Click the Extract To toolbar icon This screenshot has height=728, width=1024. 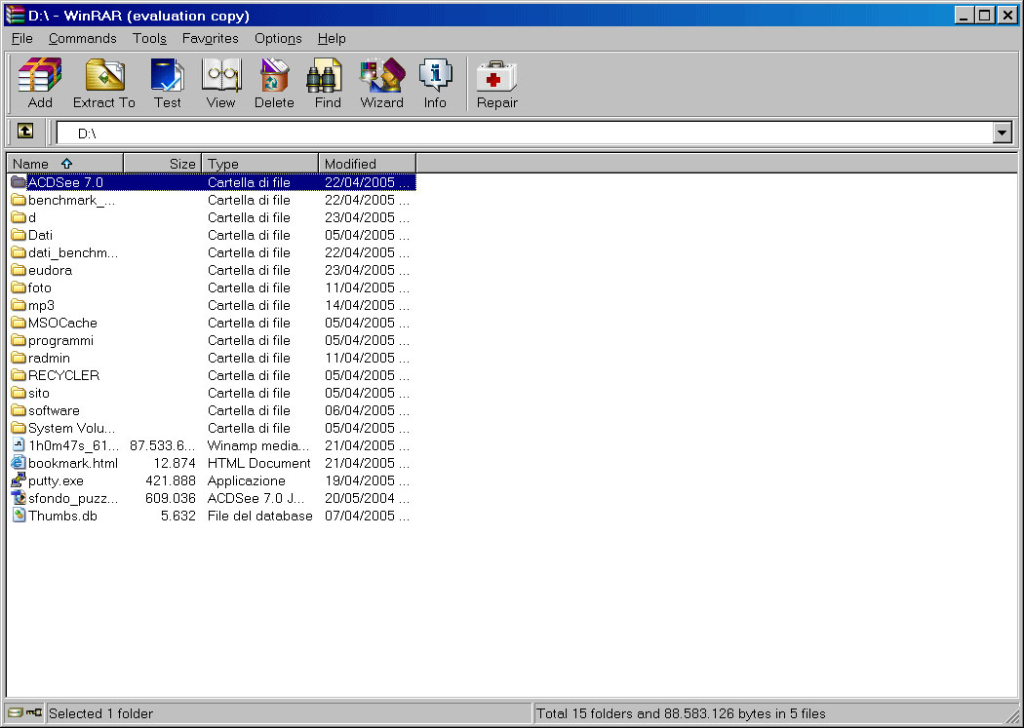click(104, 75)
